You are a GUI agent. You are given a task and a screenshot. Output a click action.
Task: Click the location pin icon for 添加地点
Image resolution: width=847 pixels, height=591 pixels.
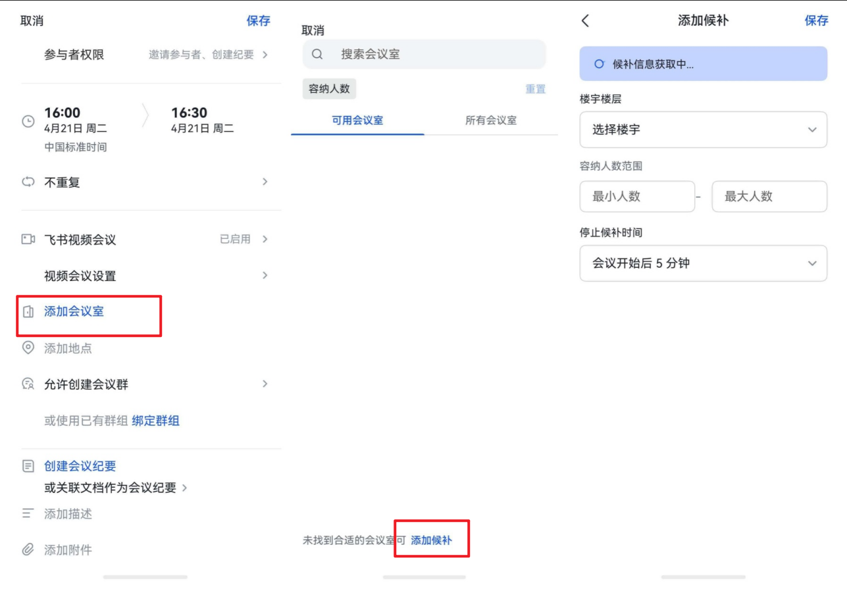click(x=28, y=348)
